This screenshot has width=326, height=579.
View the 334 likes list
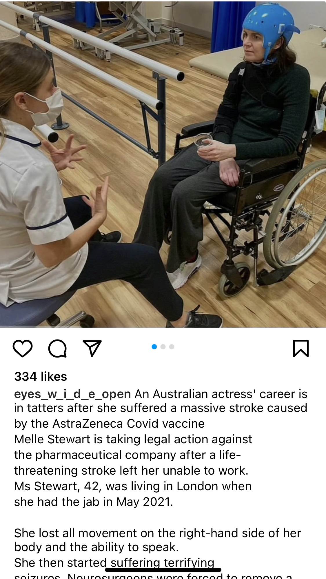(x=41, y=377)
